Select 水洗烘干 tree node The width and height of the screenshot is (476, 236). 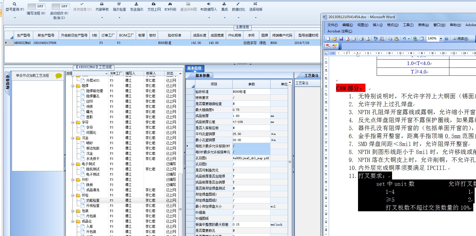93,159
